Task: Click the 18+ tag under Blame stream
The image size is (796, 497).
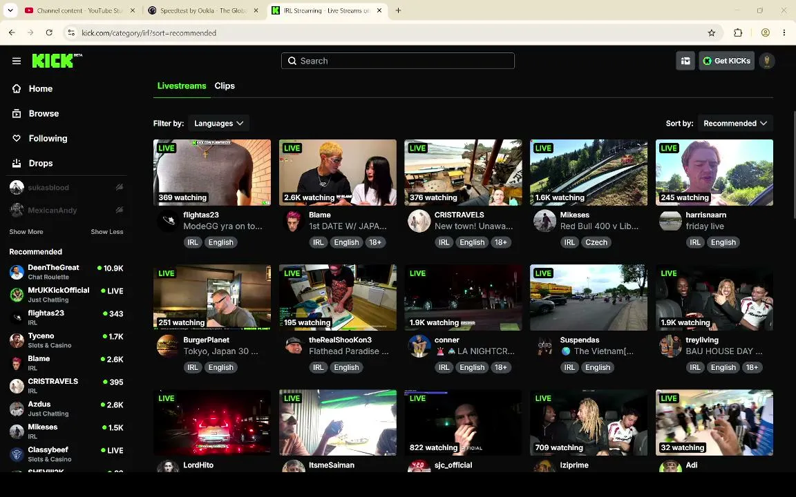Action: coord(375,242)
